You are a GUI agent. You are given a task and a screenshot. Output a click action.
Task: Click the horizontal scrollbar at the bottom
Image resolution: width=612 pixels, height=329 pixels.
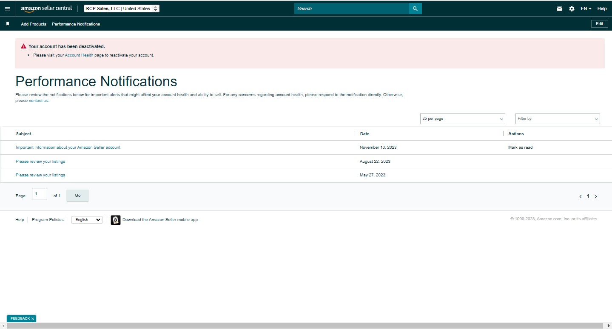click(x=306, y=326)
